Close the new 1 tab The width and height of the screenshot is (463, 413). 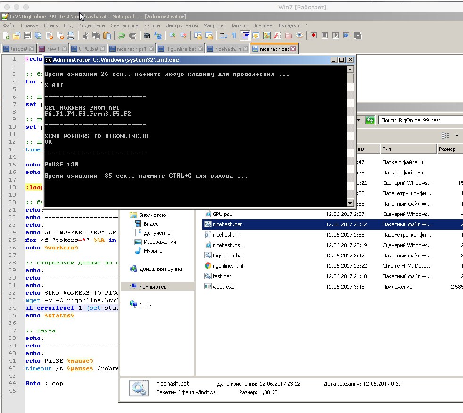coord(64,49)
